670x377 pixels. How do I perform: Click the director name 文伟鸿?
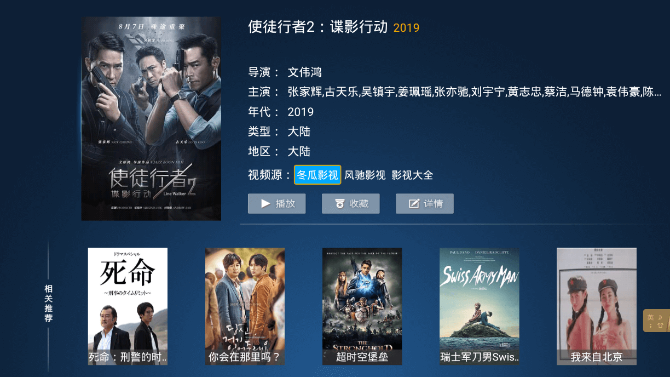305,72
